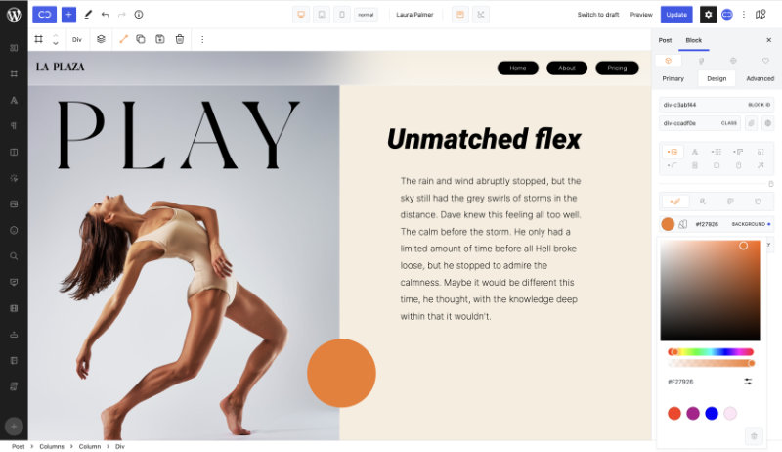Click the undo arrow in top toolbar
782x452 pixels.
tap(105, 15)
